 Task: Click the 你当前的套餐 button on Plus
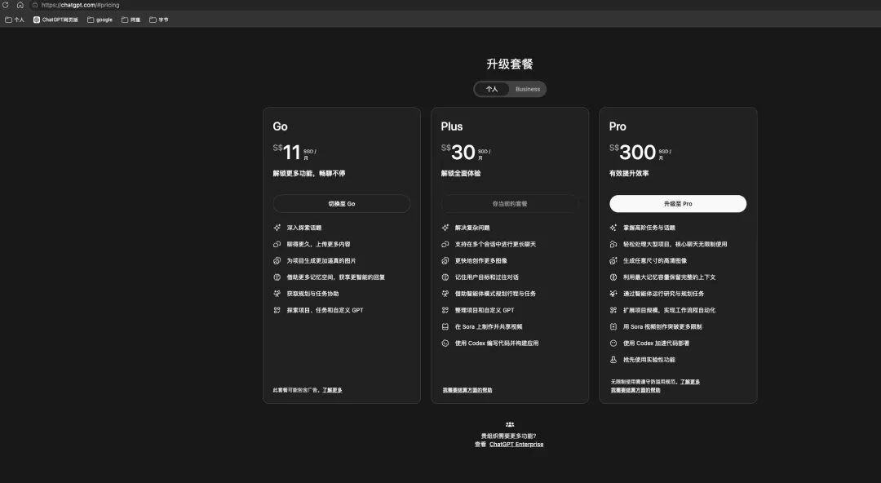(x=510, y=203)
